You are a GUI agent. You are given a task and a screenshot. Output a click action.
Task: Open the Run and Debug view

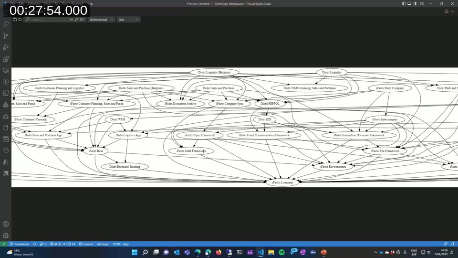click(x=6, y=47)
